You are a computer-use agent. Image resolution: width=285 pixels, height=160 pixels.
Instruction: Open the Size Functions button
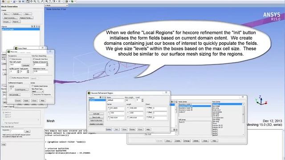(10, 18)
